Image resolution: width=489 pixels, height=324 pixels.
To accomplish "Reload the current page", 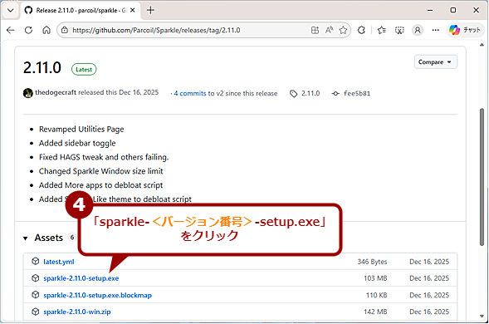I will tap(28, 30).
